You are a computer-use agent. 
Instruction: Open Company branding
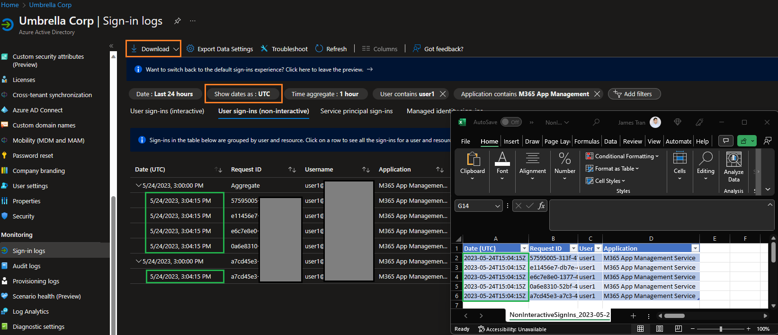39,171
